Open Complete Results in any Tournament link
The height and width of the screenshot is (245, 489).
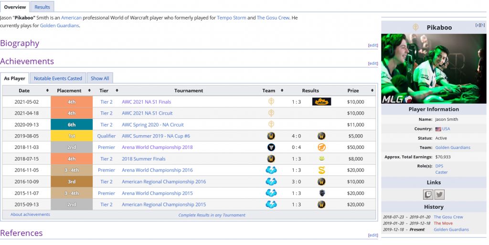coord(212,215)
